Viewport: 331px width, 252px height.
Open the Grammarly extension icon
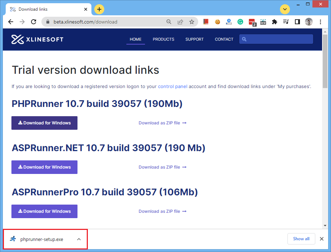tap(240, 22)
